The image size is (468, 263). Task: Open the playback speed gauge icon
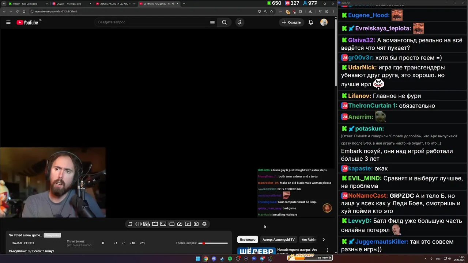(x=180, y=224)
